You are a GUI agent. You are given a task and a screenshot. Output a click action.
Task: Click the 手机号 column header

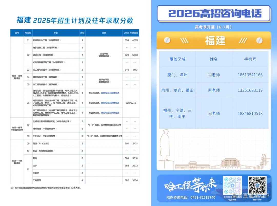(250, 59)
